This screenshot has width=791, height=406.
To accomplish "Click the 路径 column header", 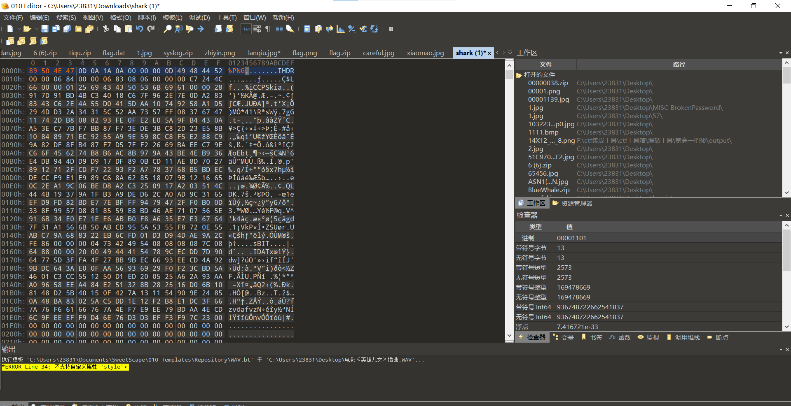I will [679, 65].
